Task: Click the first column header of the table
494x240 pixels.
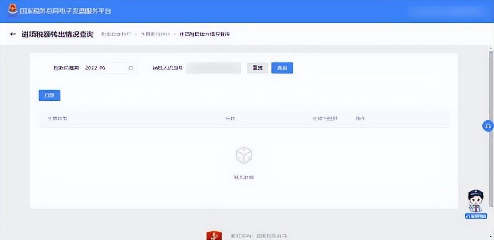Action: tap(57, 119)
